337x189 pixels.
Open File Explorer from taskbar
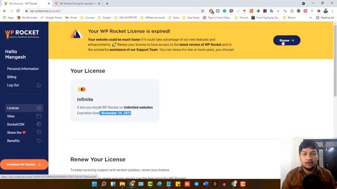(x=122, y=184)
